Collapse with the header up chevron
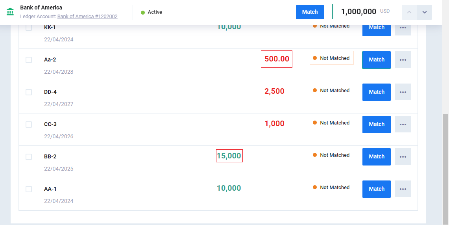Viewport: 449px width, 225px height. coord(409,12)
